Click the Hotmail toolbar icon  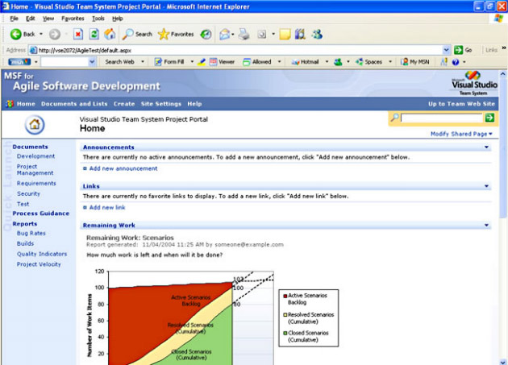coord(295,61)
